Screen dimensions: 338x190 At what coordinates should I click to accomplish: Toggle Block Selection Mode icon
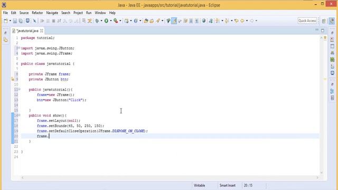(191, 21)
